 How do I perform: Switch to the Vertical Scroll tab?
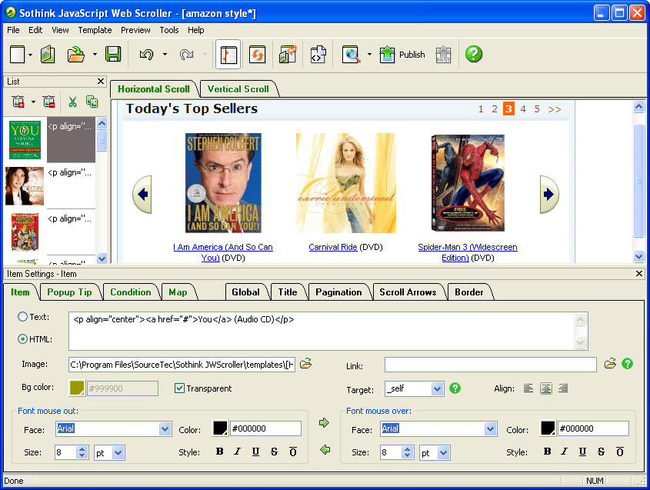click(238, 89)
